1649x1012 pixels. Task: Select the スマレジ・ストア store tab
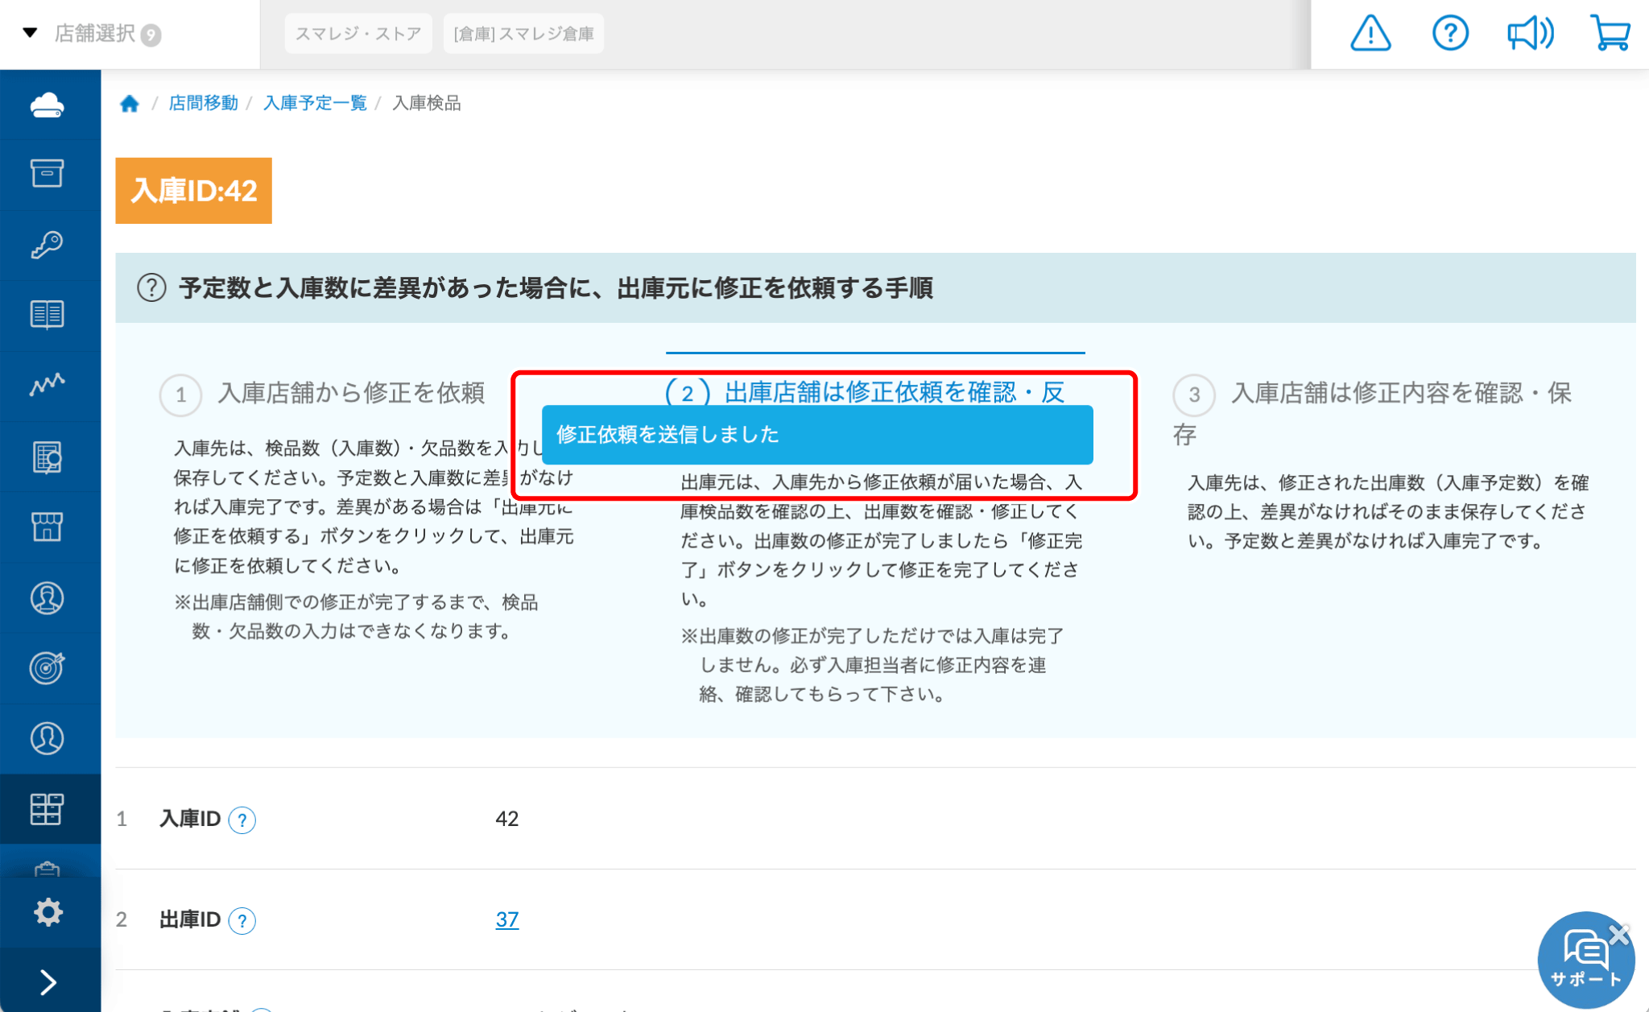tap(358, 34)
